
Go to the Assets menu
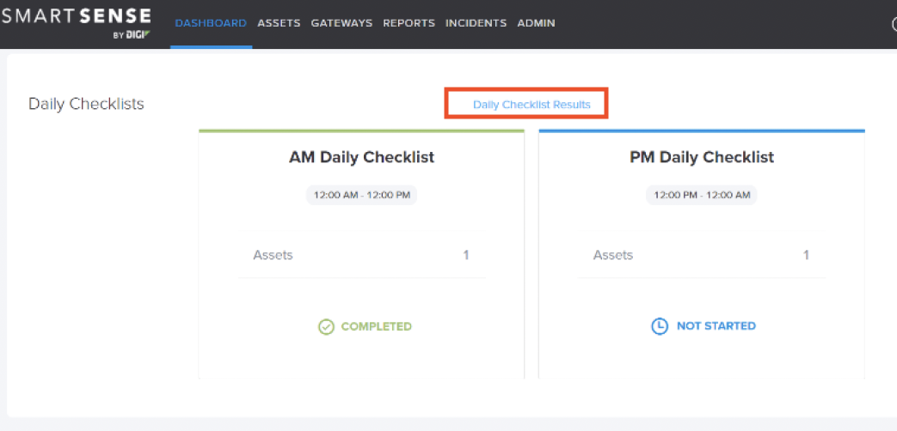(280, 23)
